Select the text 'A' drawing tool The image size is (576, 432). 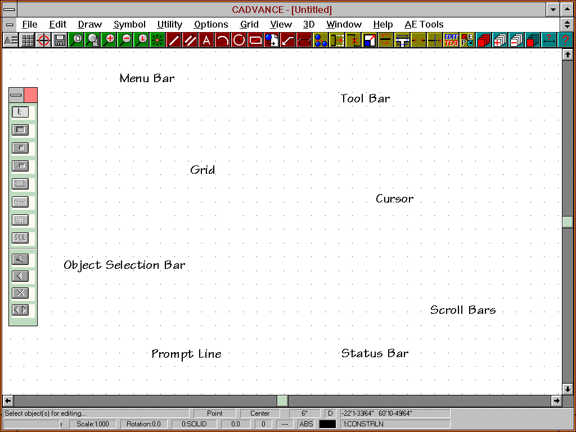pos(206,40)
